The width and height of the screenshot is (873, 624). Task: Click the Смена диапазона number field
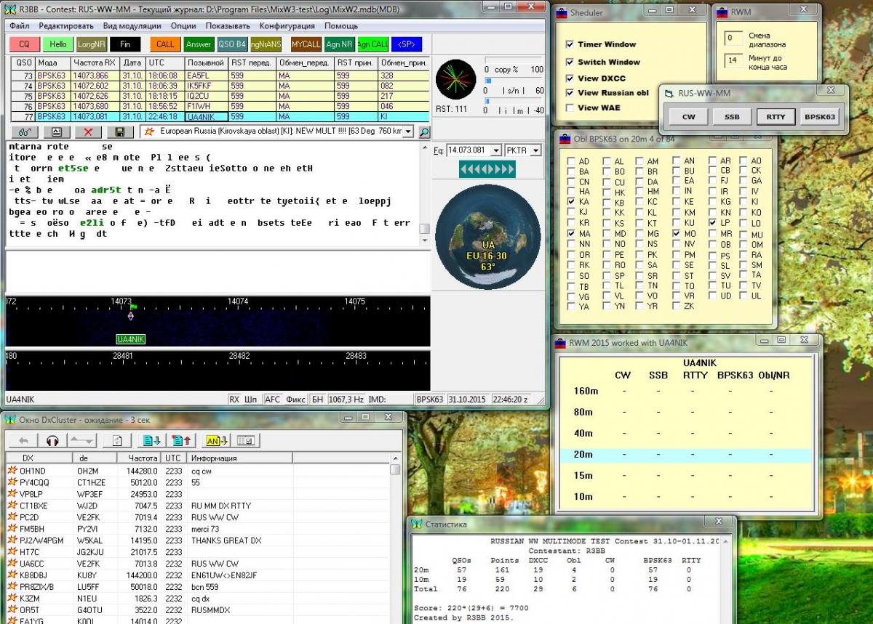(x=733, y=38)
